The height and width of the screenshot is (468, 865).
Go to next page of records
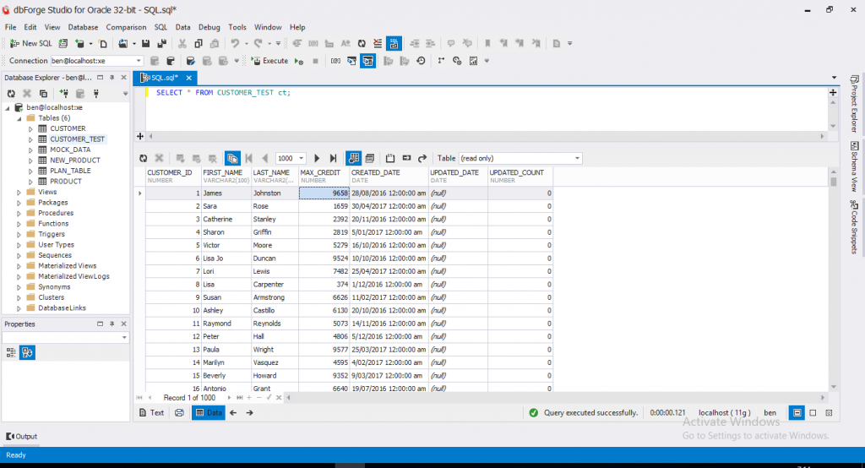pyautogui.click(x=317, y=158)
